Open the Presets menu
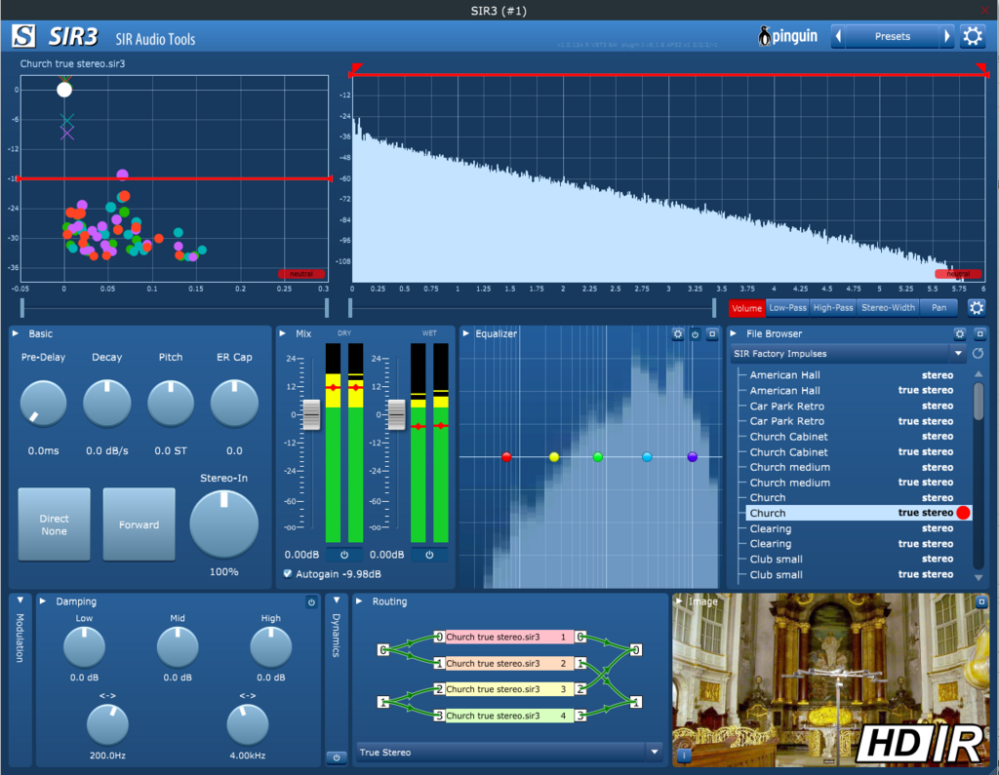 [893, 36]
